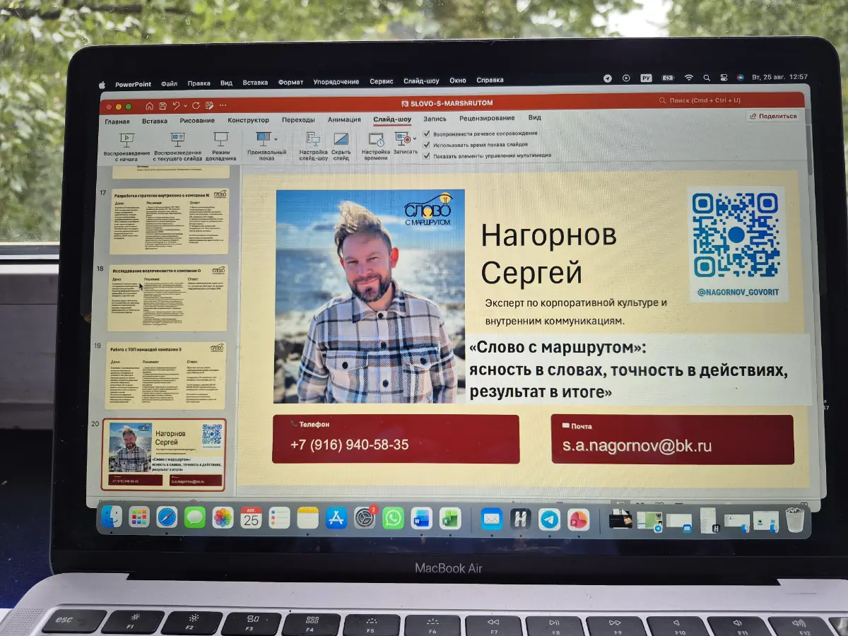Switch to the Конструктор ribbon tab
The height and width of the screenshot is (636, 848).
(249, 120)
